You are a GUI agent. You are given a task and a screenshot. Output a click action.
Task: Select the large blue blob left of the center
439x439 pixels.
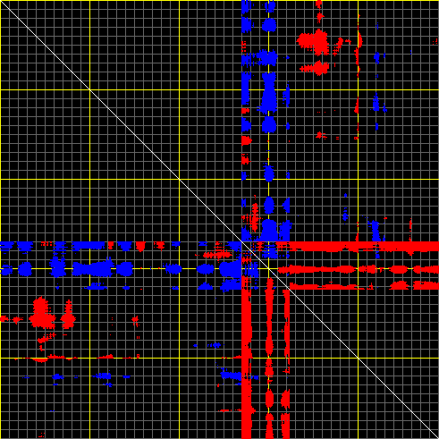pos(230,268)
